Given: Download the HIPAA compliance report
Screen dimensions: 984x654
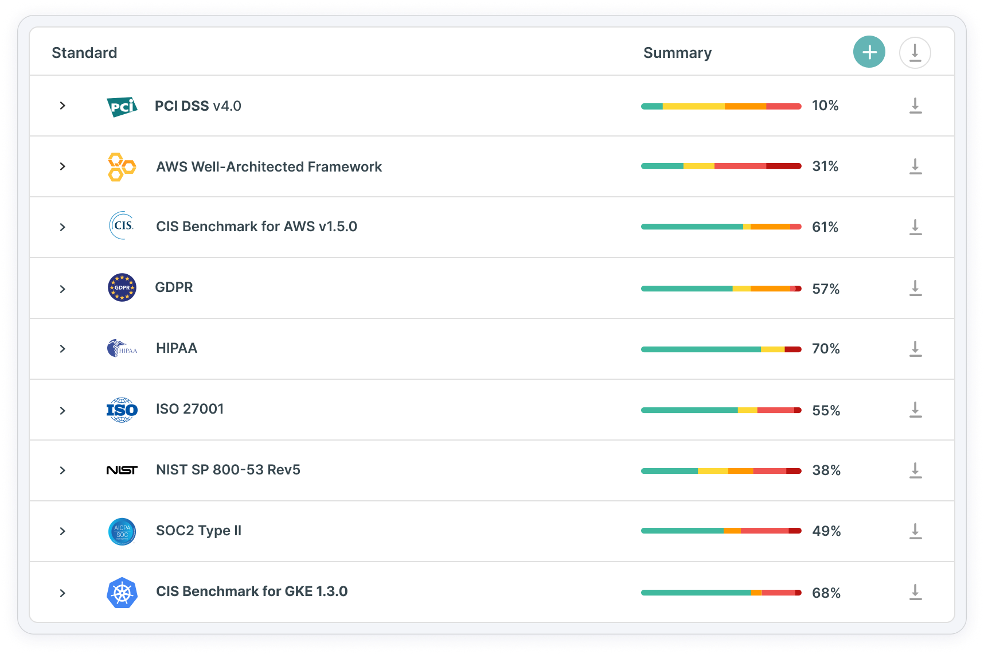Looking at the screenshot, I should point(915,348).
